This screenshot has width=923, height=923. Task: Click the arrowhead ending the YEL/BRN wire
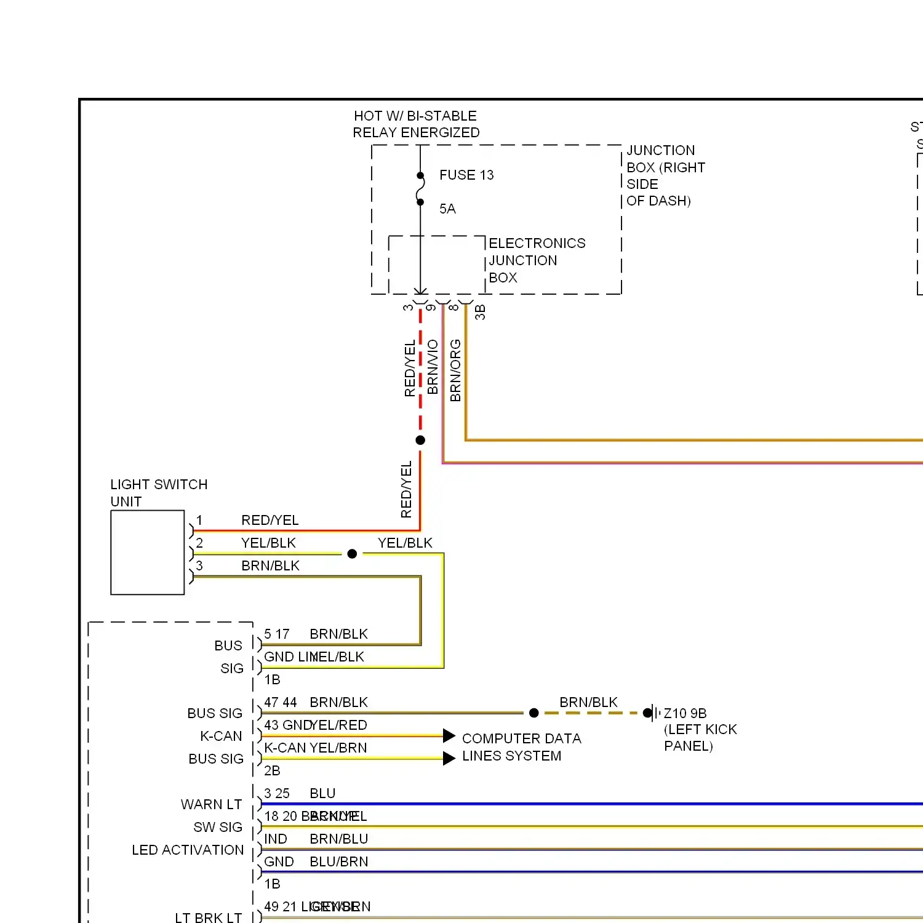[x=449, y=759]
